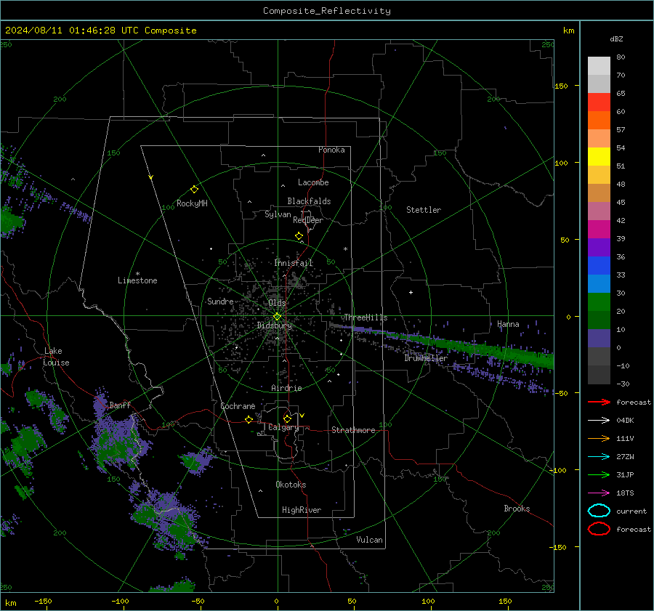Select the light gray 80 dBZ swatch
The height and width of the screenshot is (611, 654).
coord(599,66)
